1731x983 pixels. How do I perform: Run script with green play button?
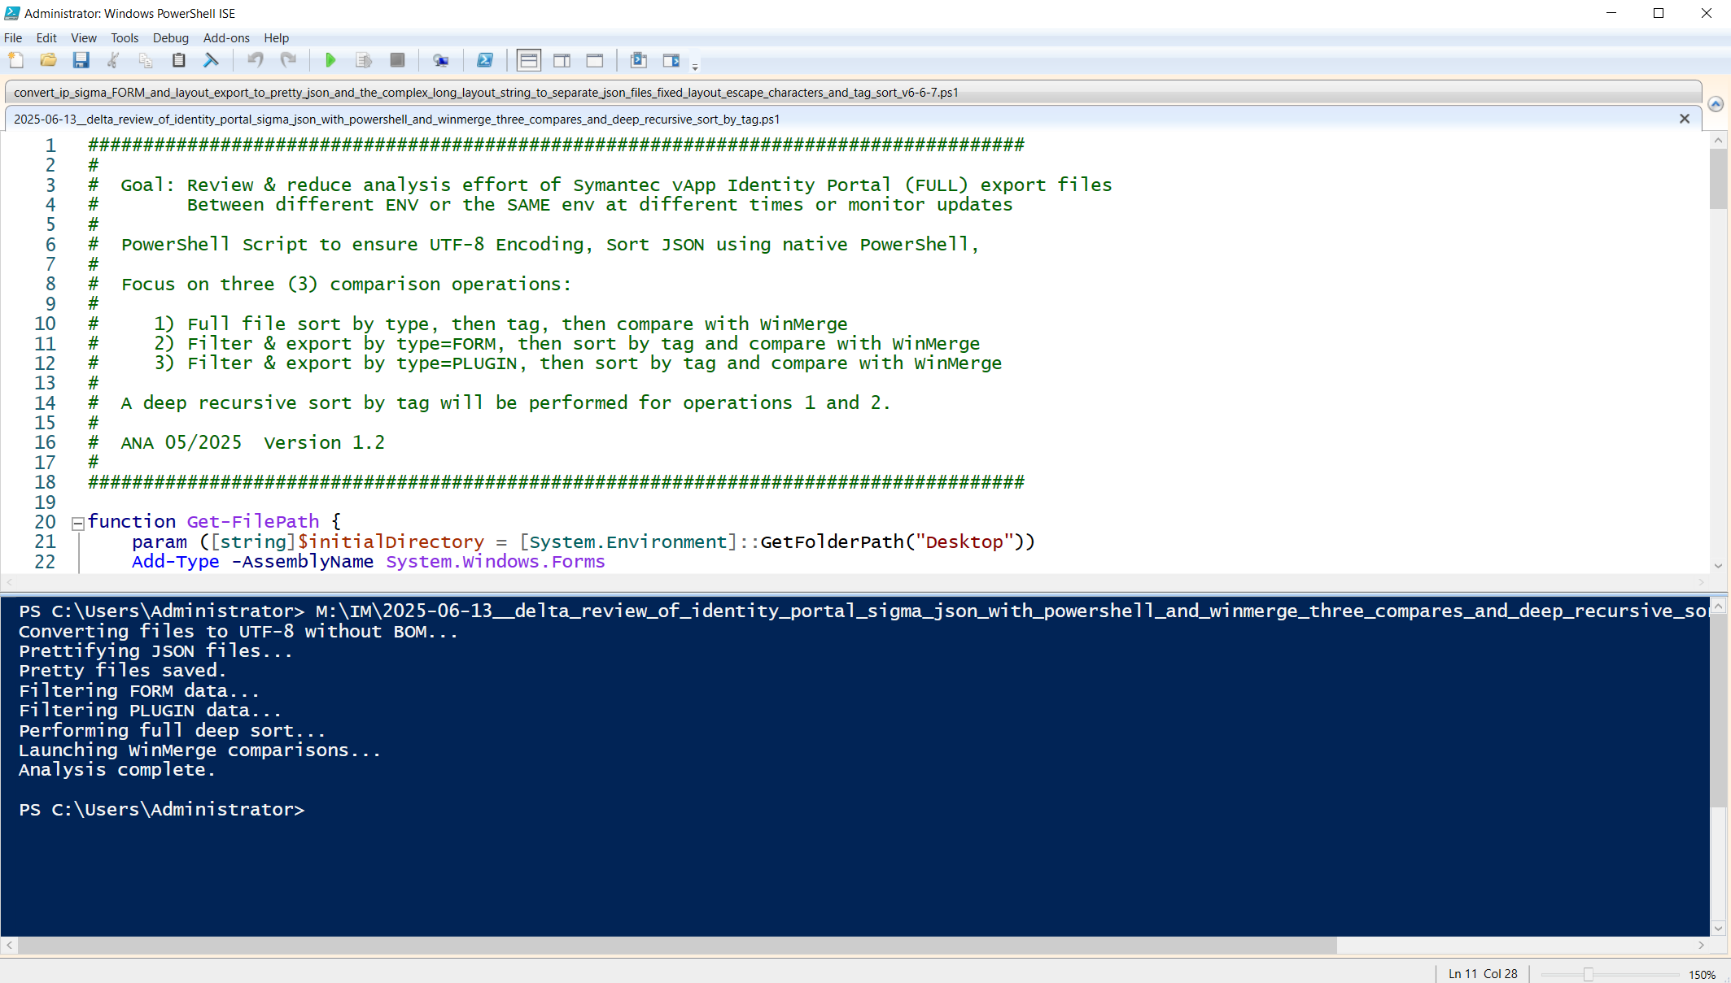click(x=330, y=60)
